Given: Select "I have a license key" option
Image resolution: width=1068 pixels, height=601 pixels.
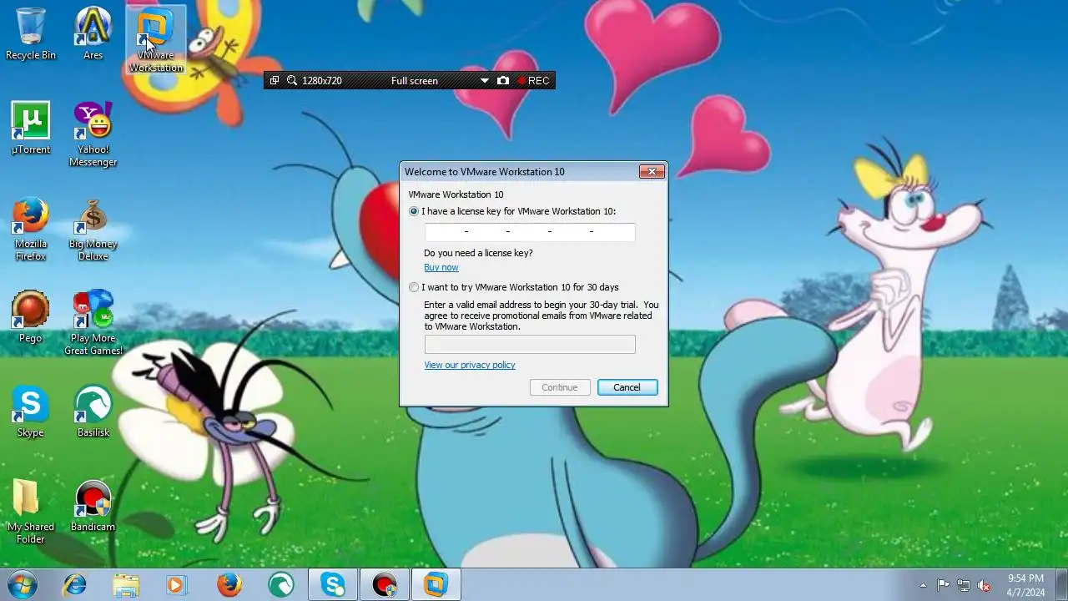Looking at the screenshot, I should point(414,211).
